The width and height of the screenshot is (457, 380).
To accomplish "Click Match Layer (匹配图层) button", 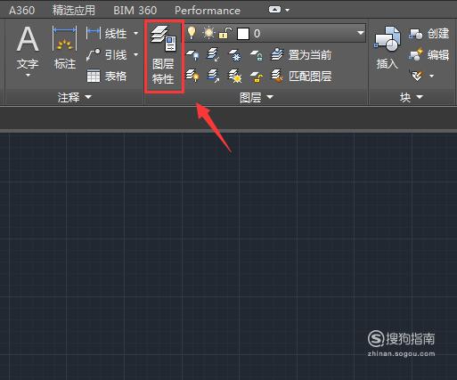I will (x=301, y=77).
